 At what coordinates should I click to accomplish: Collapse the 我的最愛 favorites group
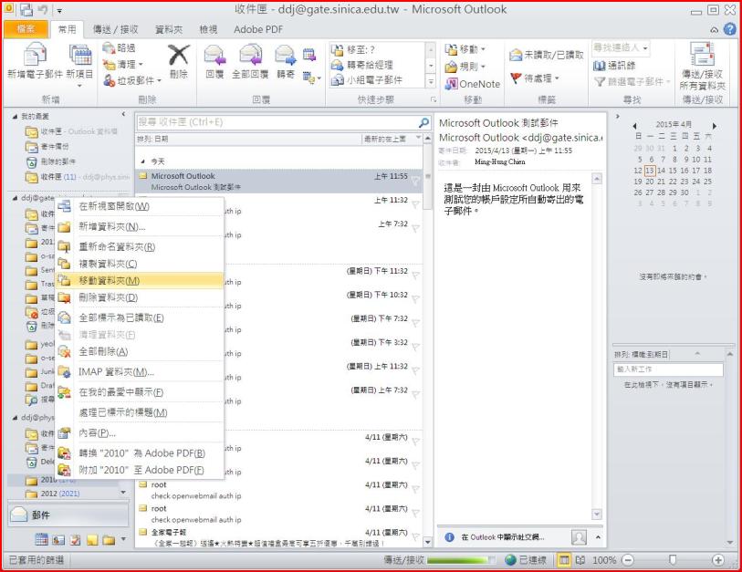tap(15, 117)
